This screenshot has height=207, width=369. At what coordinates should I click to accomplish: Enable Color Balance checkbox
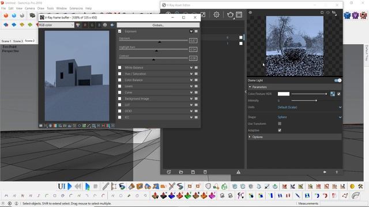click(119, 80)
